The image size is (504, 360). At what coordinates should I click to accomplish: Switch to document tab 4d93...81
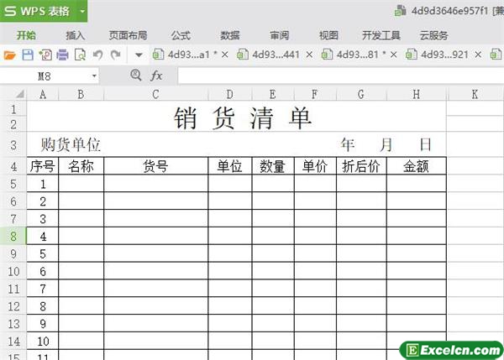click(x=358, y=55)
